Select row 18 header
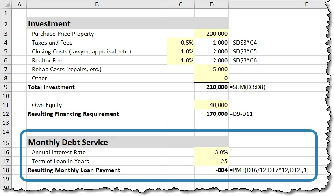Image resolution: width=334 pixels, height=196 pixels. (6, 170)
